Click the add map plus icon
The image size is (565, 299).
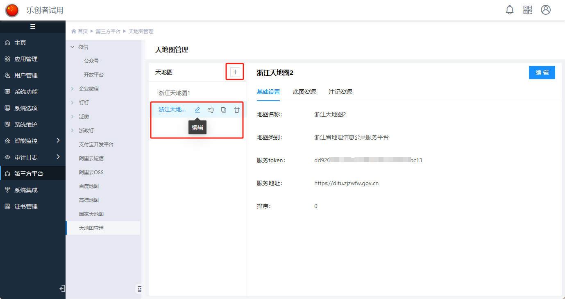pos(235,72)
